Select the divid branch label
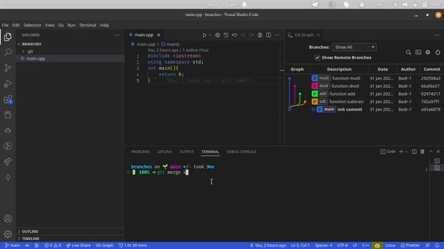Viewport: 444px width, 249px height. click(x=321, y=86)
